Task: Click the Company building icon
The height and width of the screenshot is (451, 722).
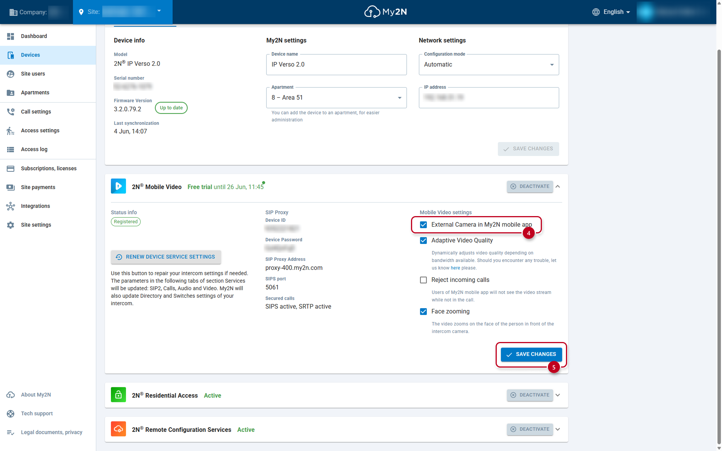Action: tap(13, 12)
